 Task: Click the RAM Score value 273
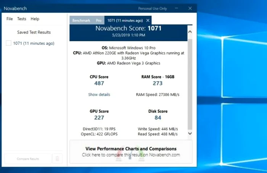158,83
